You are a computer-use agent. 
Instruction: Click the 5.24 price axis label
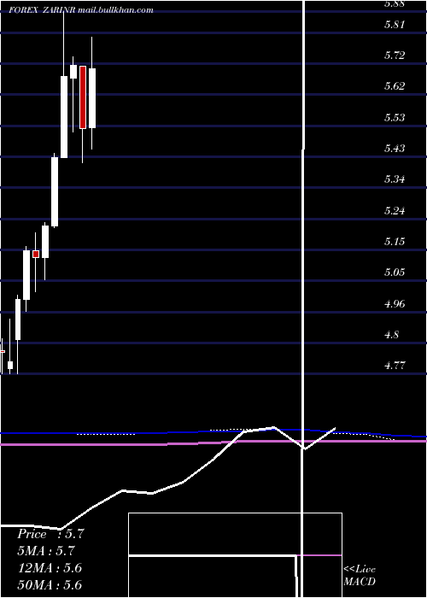394,211
